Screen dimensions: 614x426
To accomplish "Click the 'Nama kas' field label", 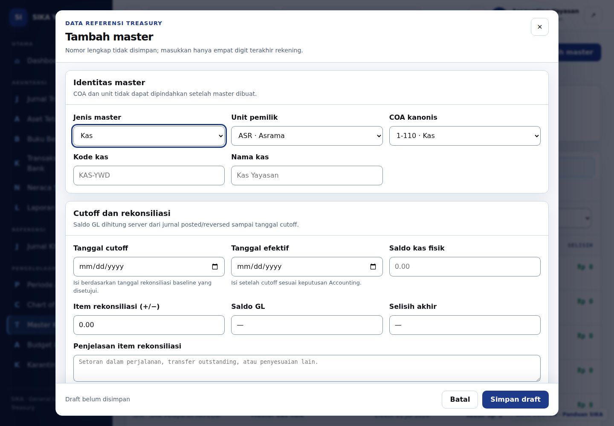I will pyautogui.click(x=250, y=157).
